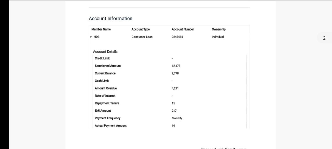
Task: Select the 'Ownership' column header
Action: [219, 29]
